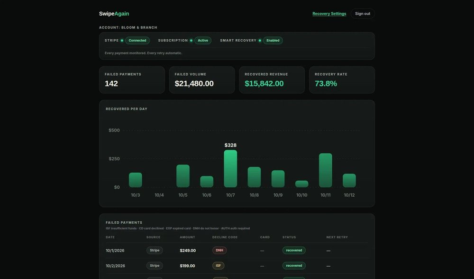474x279 pixels.
Task: Click the 10/2/2026 date cell
Action: 115,266
